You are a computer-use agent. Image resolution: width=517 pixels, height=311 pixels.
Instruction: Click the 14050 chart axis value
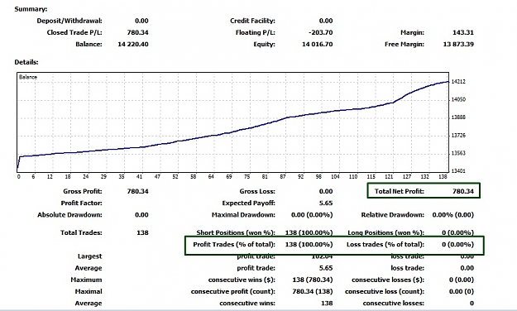pos(458,99)
